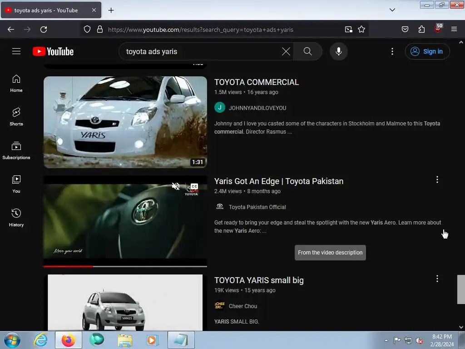Toggle captions on video preview

click(194, 186)
